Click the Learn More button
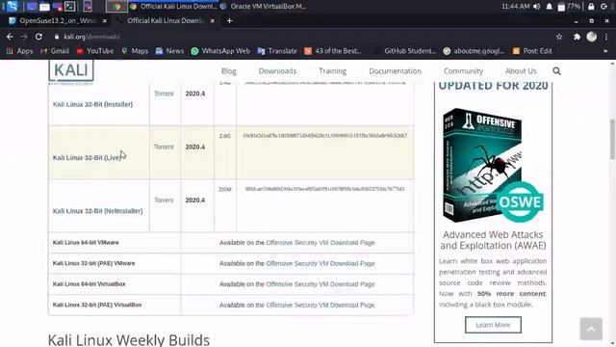This screenshot has height=347, width=616. pos(493,325)
